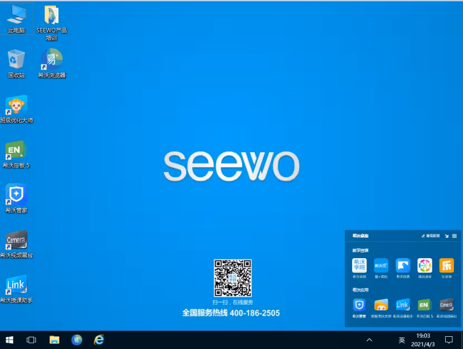Open the 此电脑 (This PC) desktop icon

(x=17, y=19)
